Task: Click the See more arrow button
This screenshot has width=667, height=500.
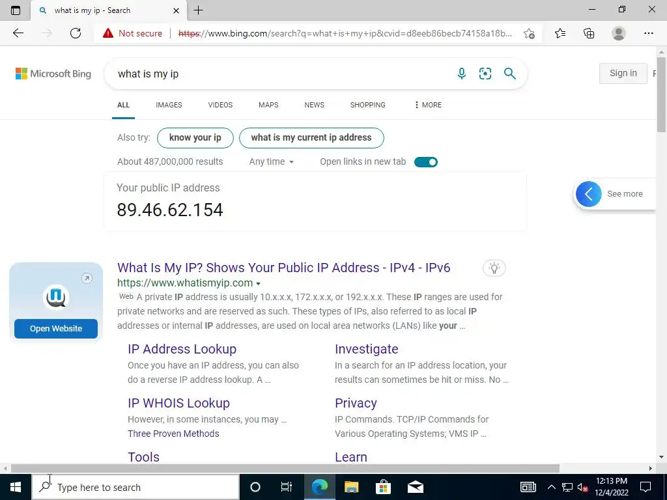Action: tap(589, 194)
